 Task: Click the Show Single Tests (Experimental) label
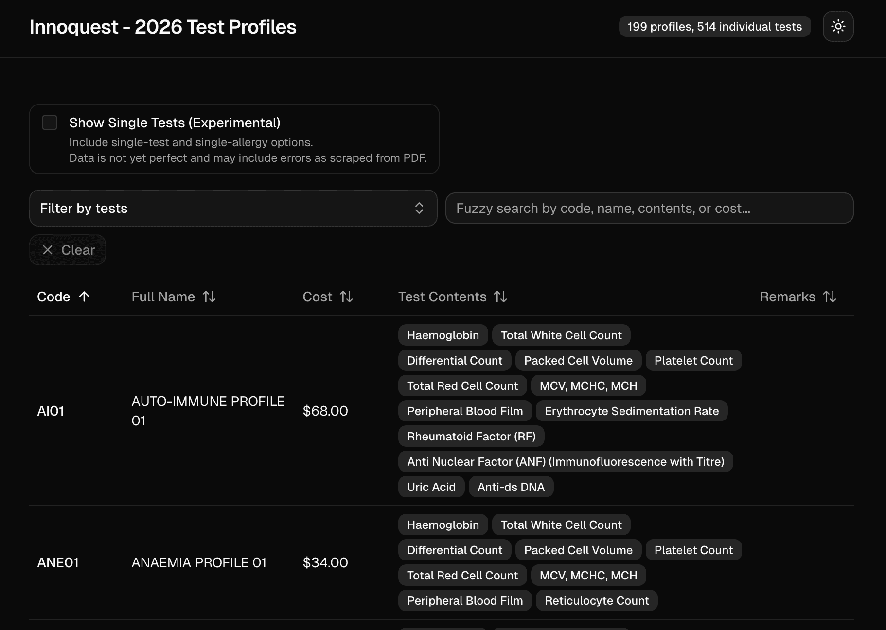175,122
